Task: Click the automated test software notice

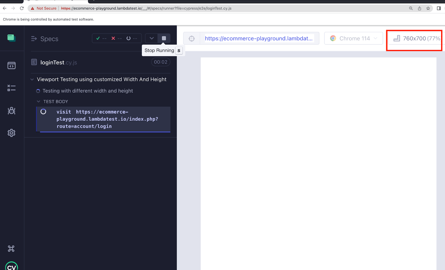Action: (x=48, y=19)
